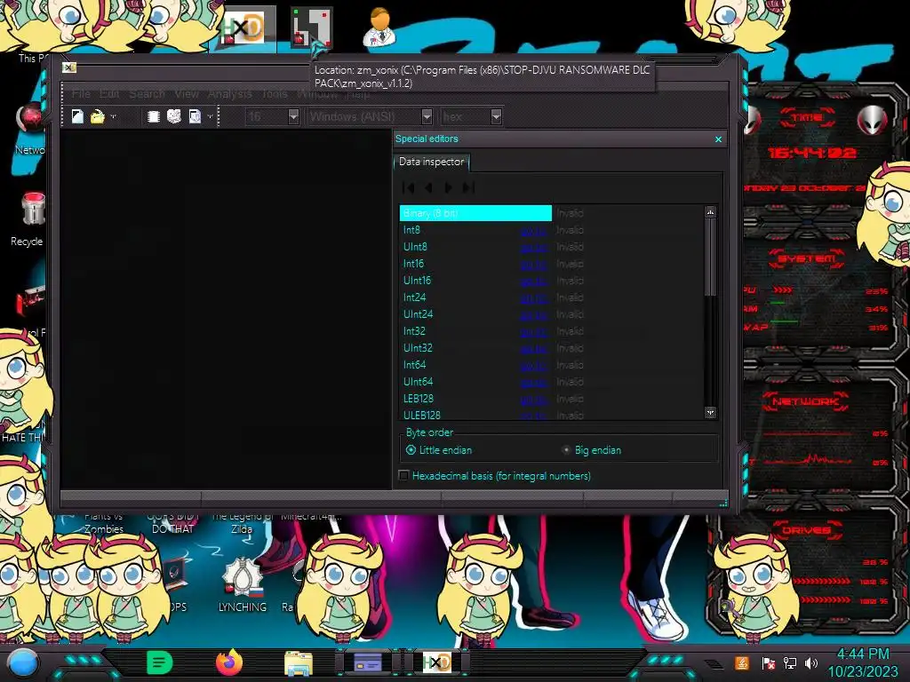Viewport: 910px width, 682px height.
Task: Click the Open disk toolbar icon
Action: (x=173, y=116)
